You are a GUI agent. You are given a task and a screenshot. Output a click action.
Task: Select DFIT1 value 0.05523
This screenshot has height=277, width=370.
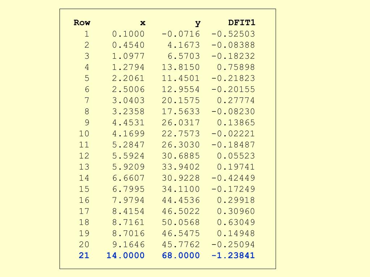[236, 156]
